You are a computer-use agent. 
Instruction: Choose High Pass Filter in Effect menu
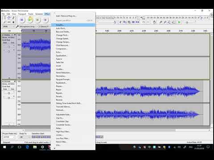73,132
